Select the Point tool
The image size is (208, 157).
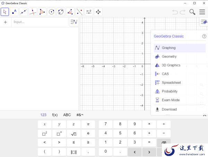14,12
